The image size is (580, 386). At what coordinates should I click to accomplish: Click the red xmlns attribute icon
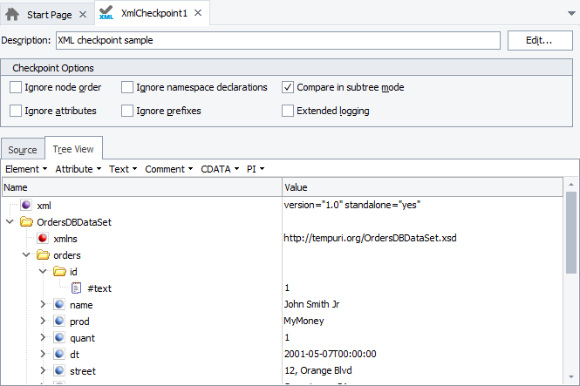43,239
